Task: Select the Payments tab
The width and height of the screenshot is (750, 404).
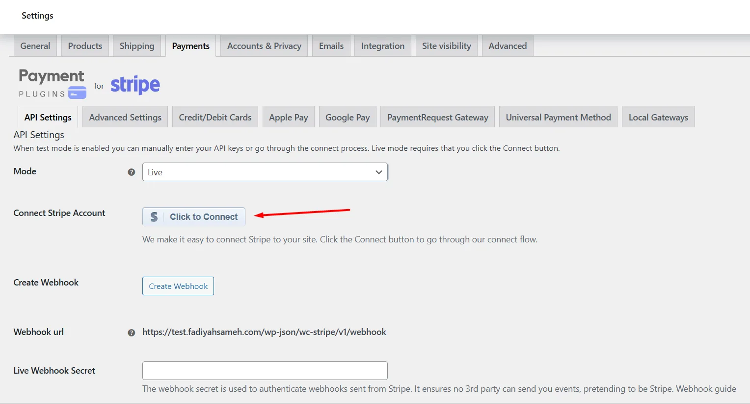Action: point(190,46)
